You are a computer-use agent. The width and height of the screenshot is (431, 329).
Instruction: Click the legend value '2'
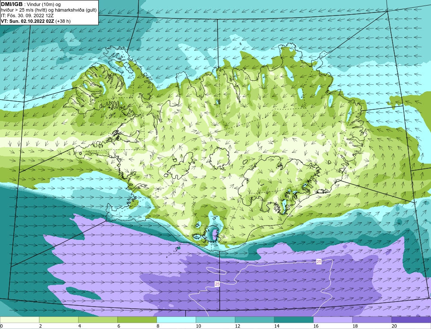(41, 326)
